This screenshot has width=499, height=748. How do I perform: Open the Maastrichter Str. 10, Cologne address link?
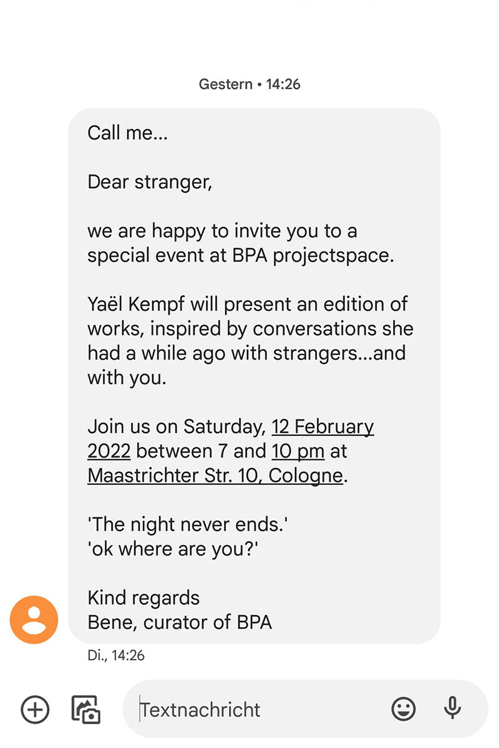[215, 475]
